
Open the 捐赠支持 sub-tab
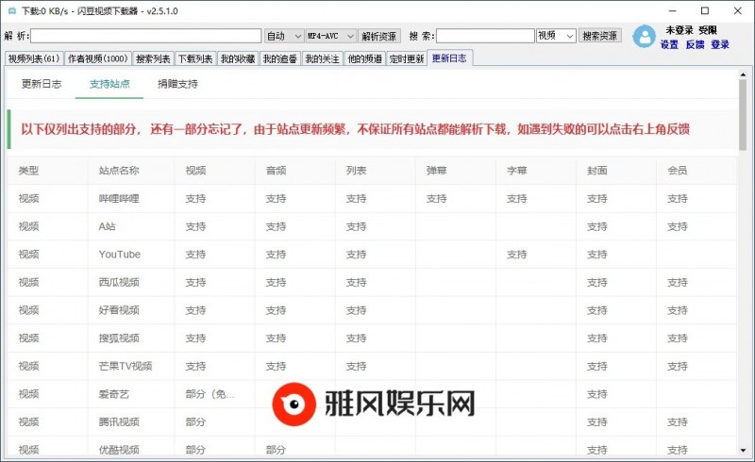tap(177, 84)
